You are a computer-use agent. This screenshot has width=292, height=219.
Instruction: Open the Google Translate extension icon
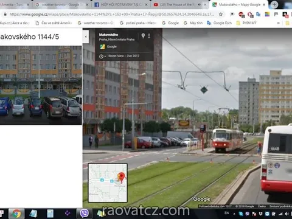258,14
